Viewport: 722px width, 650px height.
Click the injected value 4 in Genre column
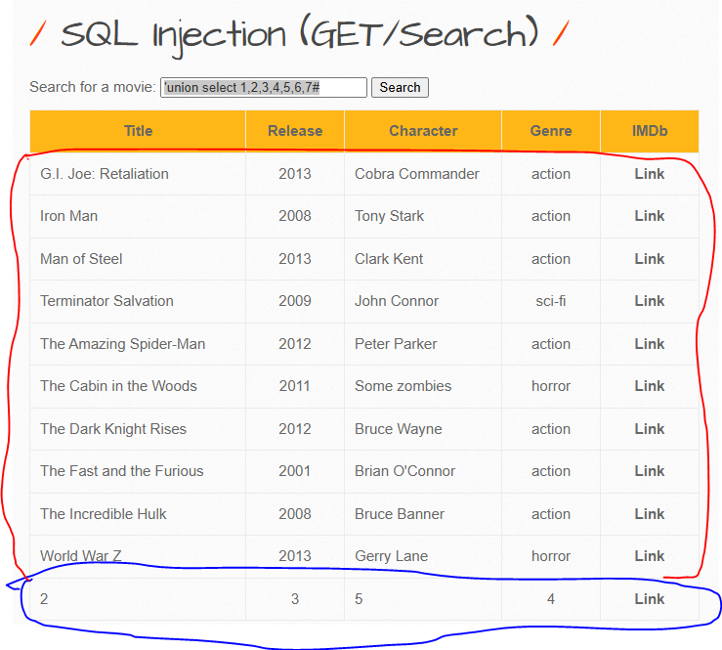(x=551, y=599)
